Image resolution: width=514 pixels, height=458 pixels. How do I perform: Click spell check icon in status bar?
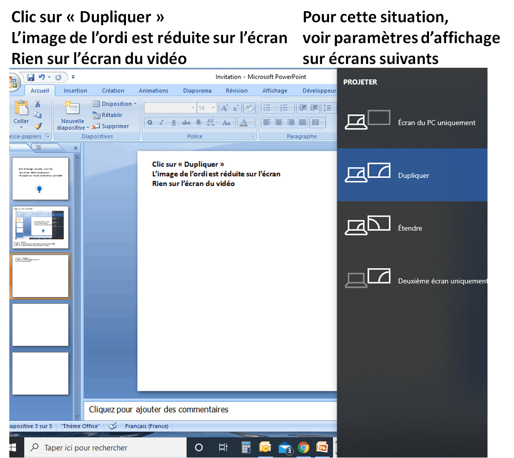tap(113, 426)
